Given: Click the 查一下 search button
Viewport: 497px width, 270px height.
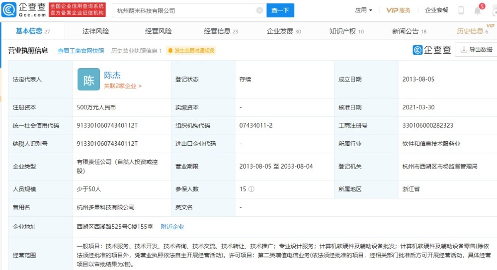Looking at the screenshot, I should [x=280, y=10].
